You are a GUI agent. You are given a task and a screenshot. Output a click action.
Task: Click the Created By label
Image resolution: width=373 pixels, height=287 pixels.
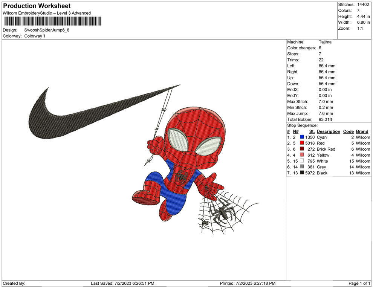click(x=14, y=283)
